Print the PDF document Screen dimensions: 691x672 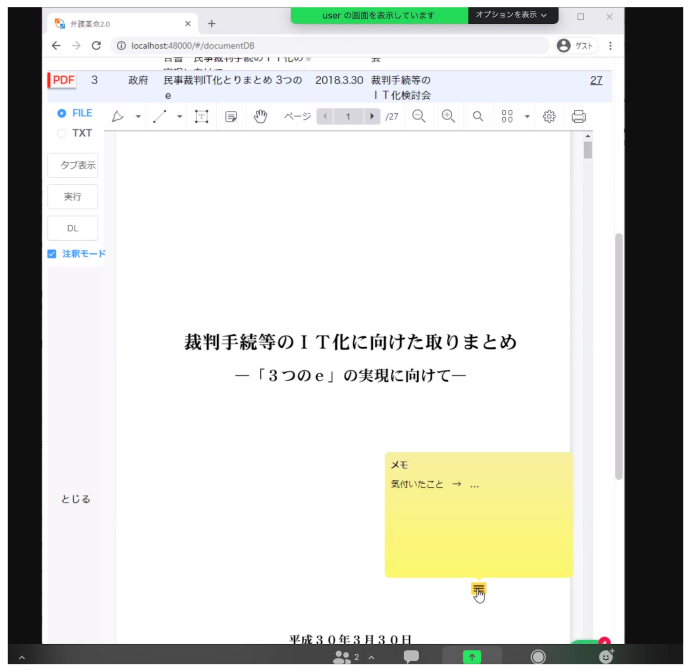tap(578, 117)
